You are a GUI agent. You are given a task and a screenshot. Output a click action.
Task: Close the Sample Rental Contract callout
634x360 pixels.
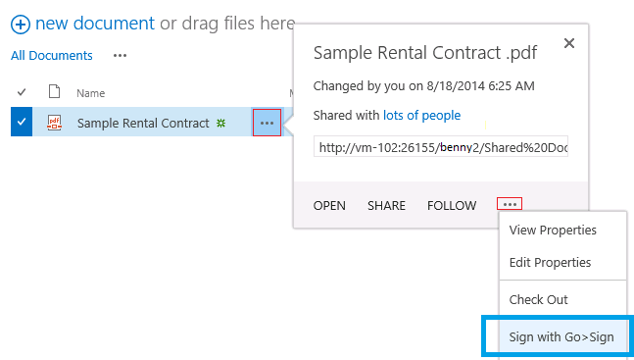coord(569,43)
